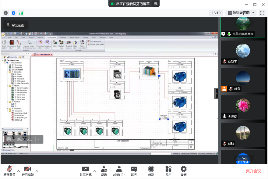Viewport: 268px width, 179px height.
Task: Unmute the microphone (解除静音)
Action: tap(9, 169)
